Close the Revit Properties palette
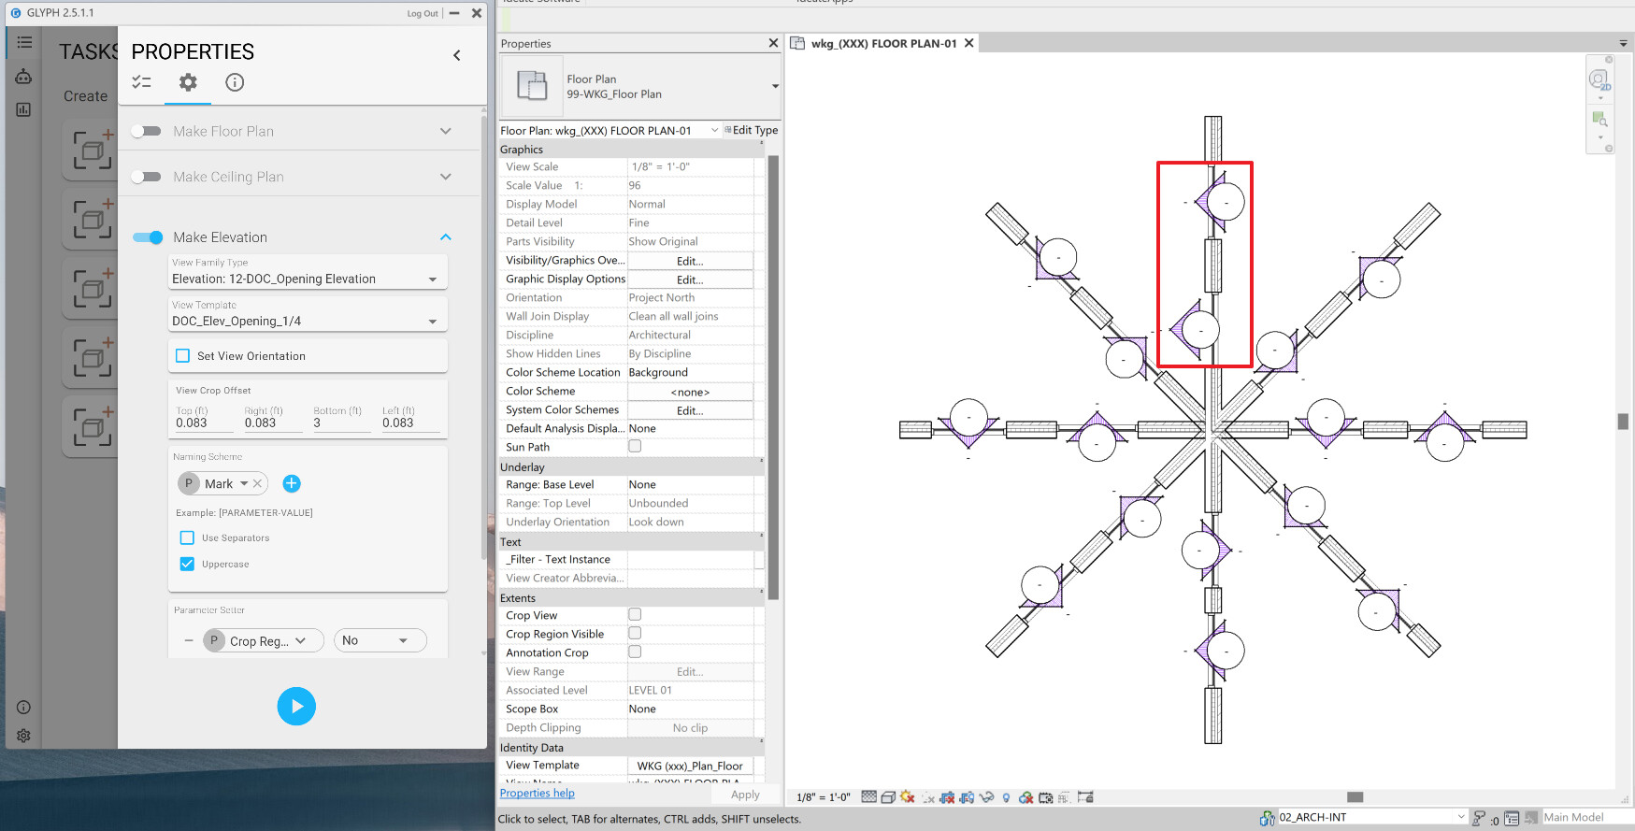Viewport: 1635px width, 831px height. tap(773, 43)
